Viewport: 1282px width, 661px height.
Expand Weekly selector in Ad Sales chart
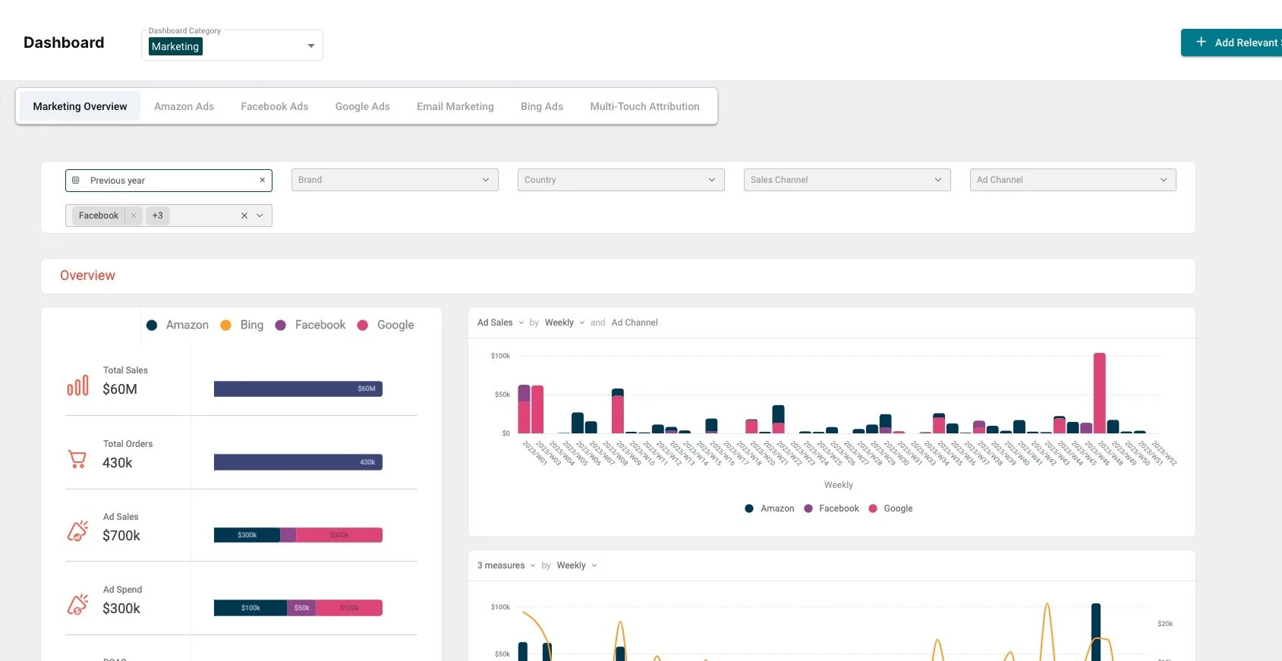point(565,323)
